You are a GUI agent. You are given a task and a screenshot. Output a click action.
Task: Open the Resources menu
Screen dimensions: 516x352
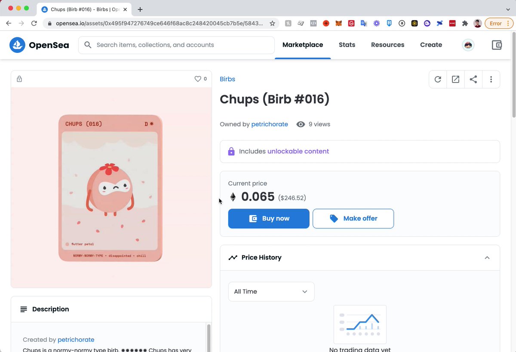[x=387, y=45]
